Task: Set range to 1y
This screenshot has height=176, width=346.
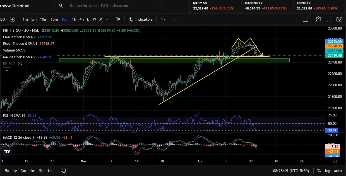Action: click(x=15, y=171)
